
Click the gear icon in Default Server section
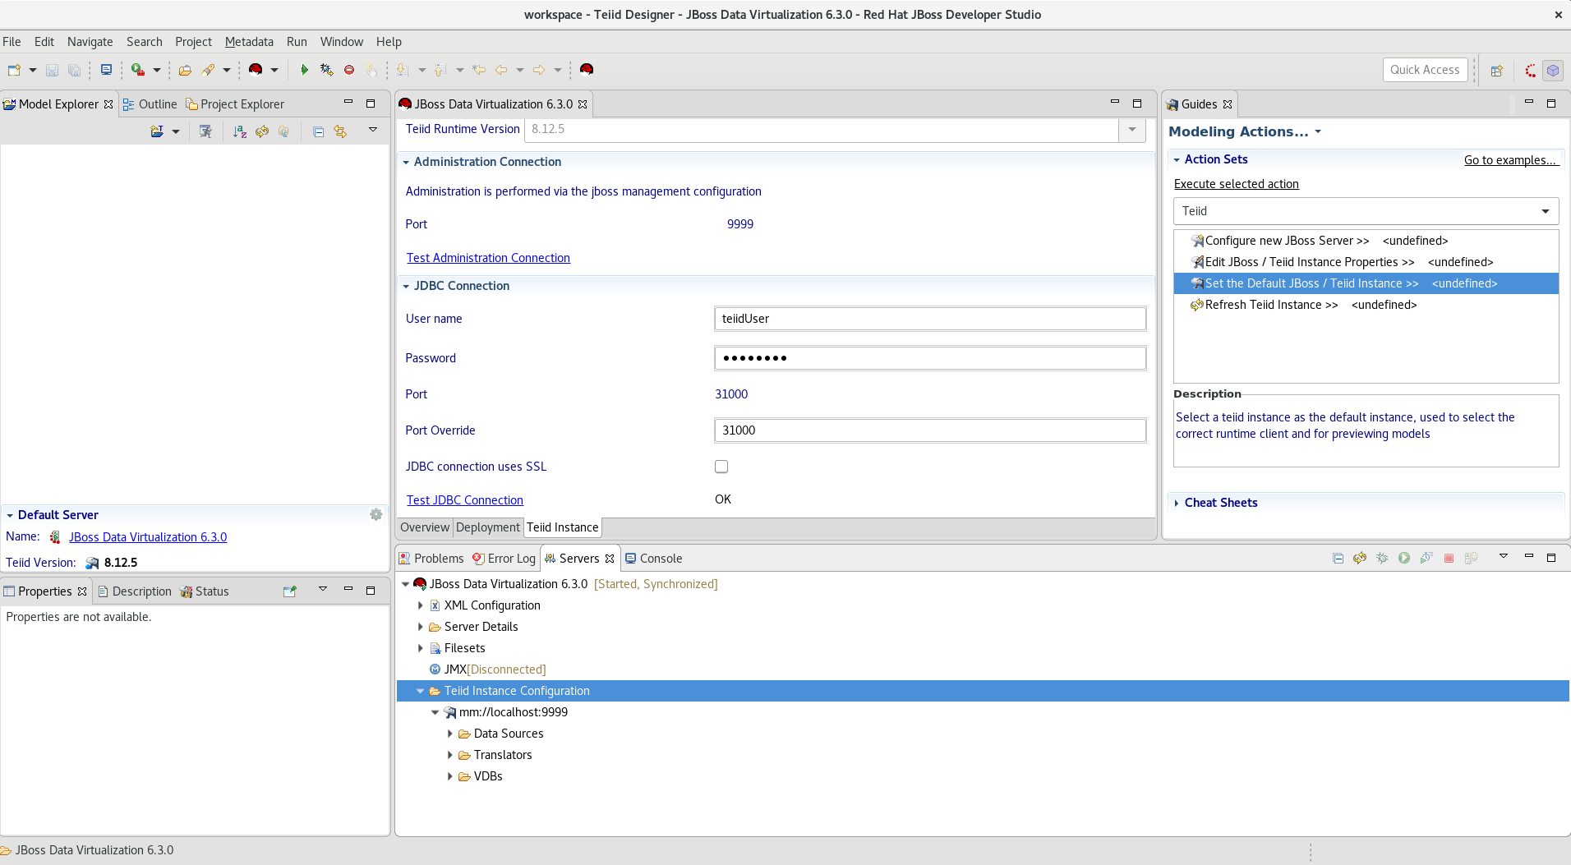point(375,514)
